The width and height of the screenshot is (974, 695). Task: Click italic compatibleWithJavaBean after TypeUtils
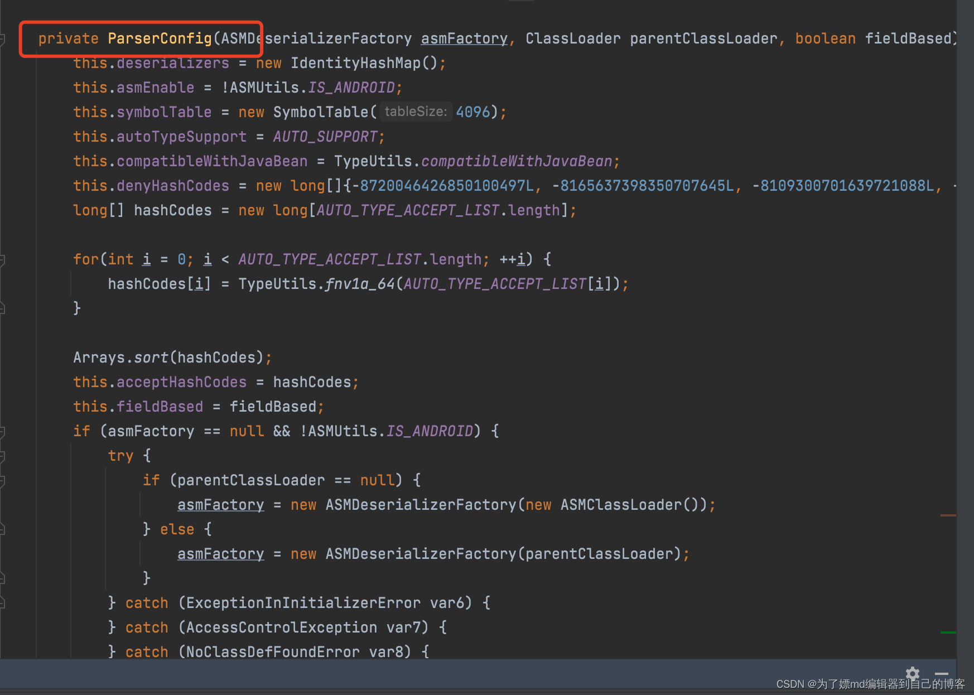coord(517,161)
